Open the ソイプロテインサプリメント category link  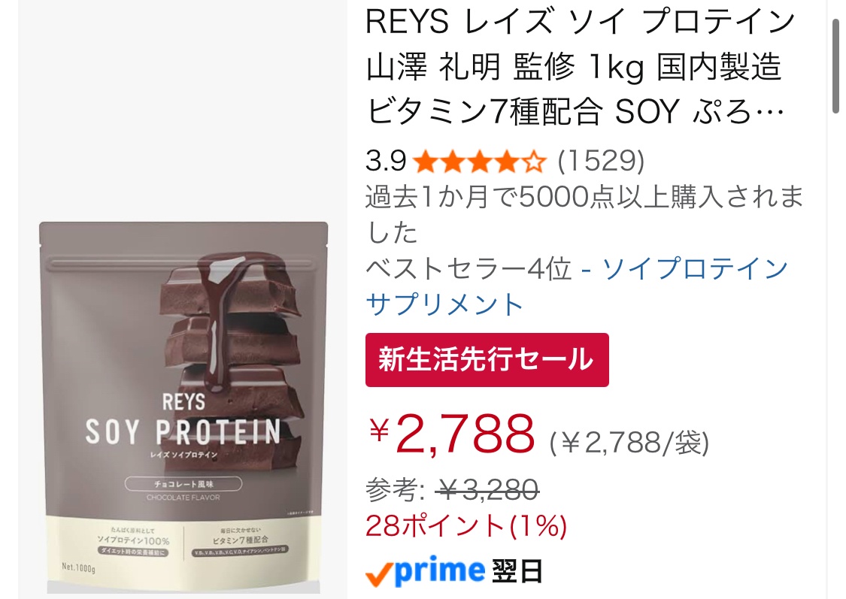pos(577,286)
